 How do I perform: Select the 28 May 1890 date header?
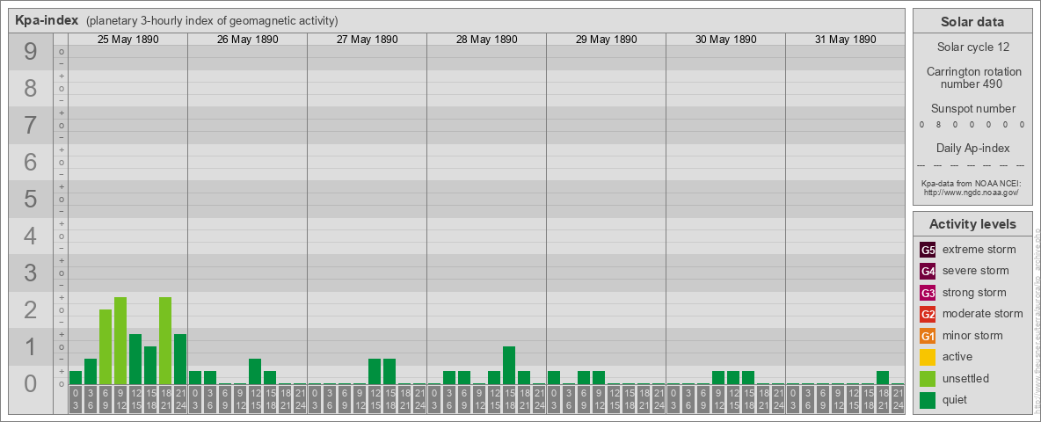[x=486, y=40]
